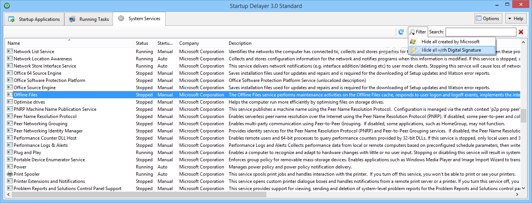This screenshot has width=532, height=203.
Task: Switch to the Startup Applications tab
Action: pyautogui.click(x=34, y=19)
